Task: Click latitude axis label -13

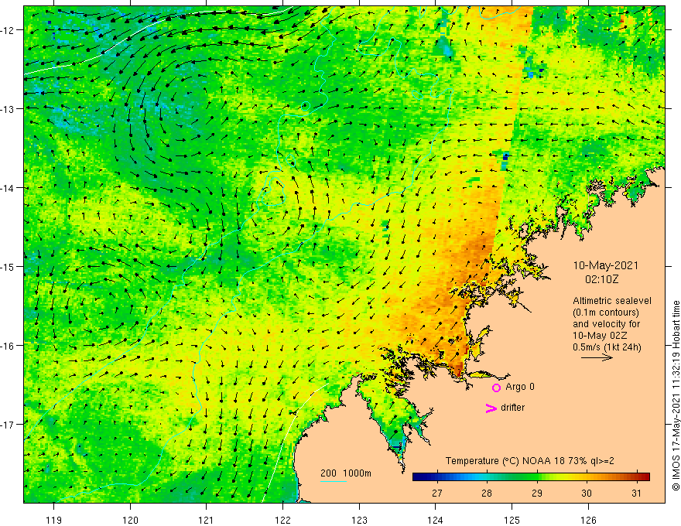Action: pos(8,109)
